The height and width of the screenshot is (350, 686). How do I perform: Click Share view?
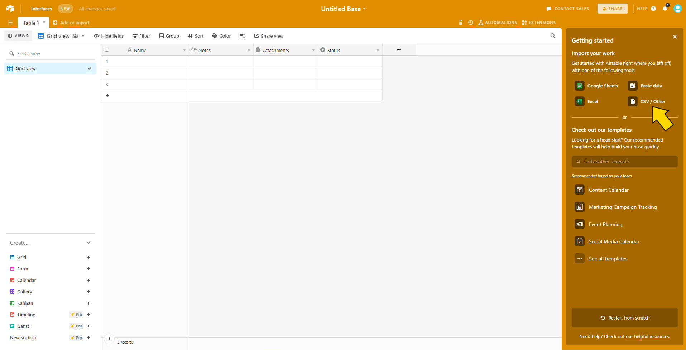click(x=269, y=36)
